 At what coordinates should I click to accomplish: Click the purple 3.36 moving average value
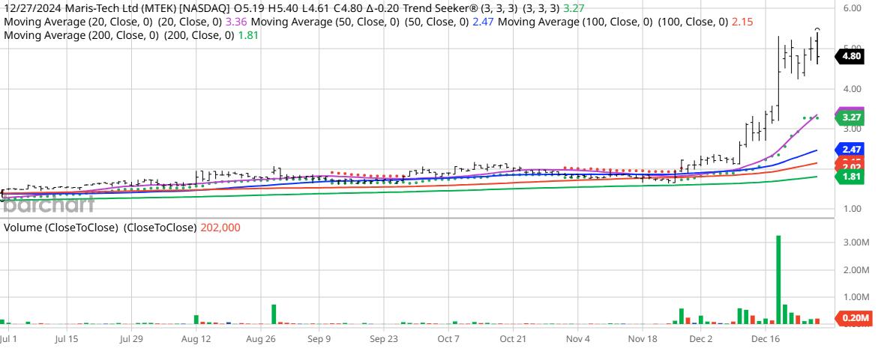(238, 22)
